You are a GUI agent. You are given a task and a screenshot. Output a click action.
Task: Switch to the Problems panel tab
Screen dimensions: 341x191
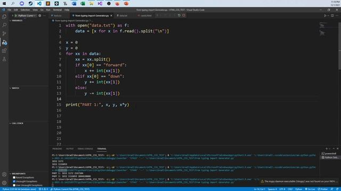coord(57,149)
